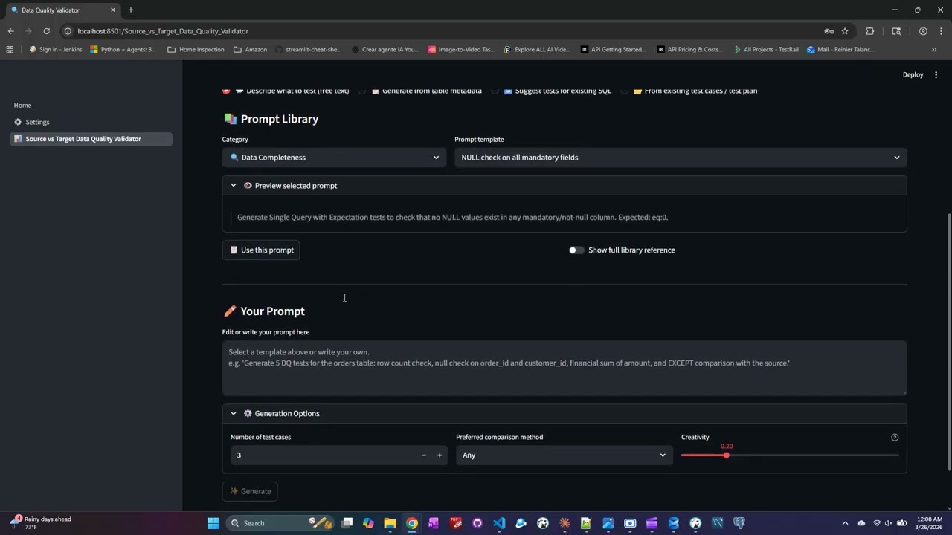952x535 pixels.
Task: Click the help question-mark icon next to Creativity
Action: click(x=895, y=437)
